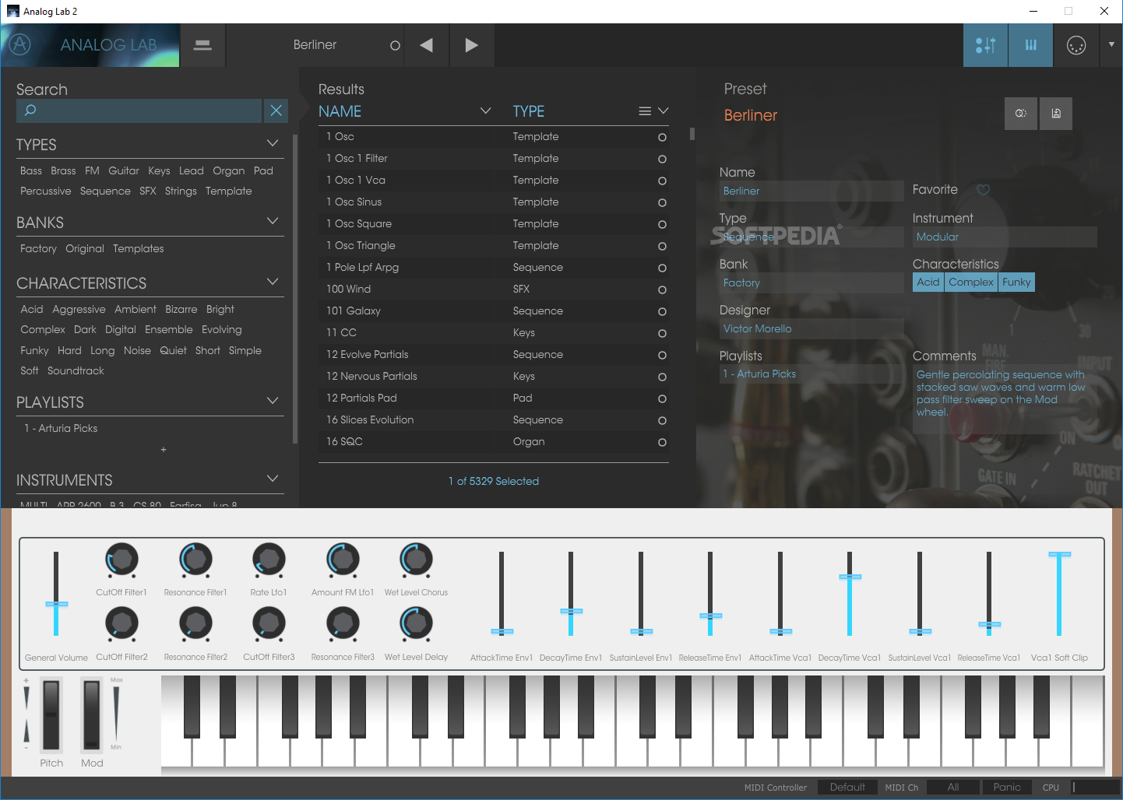Filter by Keys type
The width and height of the screenshot is (1123, 800).
[x=159, y=170]
